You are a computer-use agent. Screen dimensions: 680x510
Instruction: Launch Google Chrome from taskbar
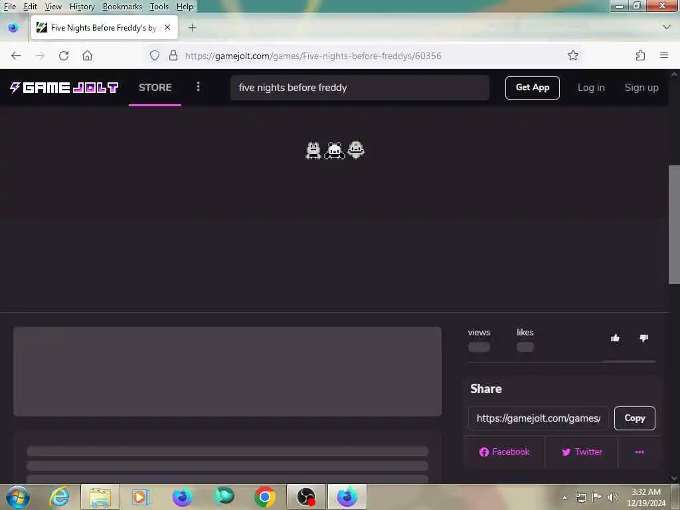(264, 497)
